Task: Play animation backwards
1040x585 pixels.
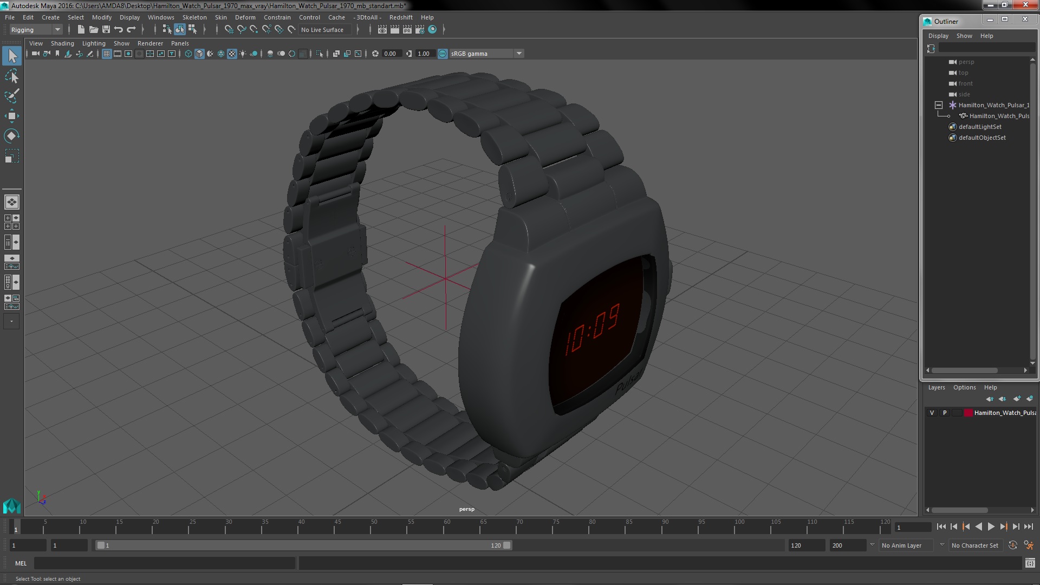Action: (978, 526)
